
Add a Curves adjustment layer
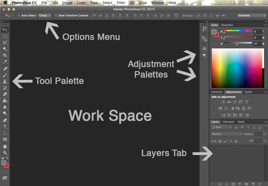pos(235,102)
